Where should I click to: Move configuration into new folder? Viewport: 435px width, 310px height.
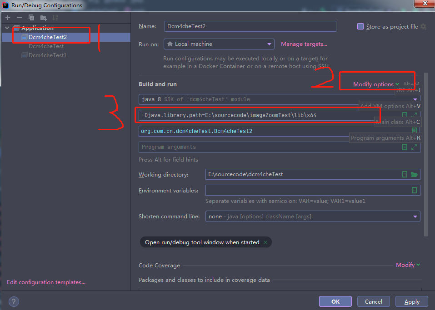pos(43,18)
